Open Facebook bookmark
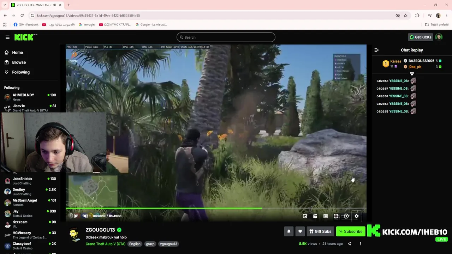 tap(26, 25)
